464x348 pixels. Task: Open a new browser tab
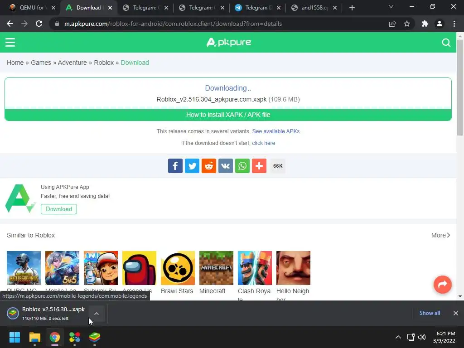coord(352,8)
